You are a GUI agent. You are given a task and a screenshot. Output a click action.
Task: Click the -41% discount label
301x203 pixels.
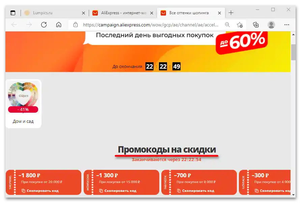click(23, 110)
